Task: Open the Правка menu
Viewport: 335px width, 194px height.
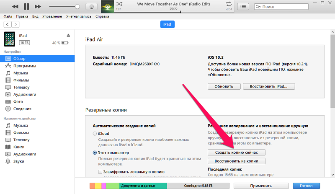Action: point(22,16)
